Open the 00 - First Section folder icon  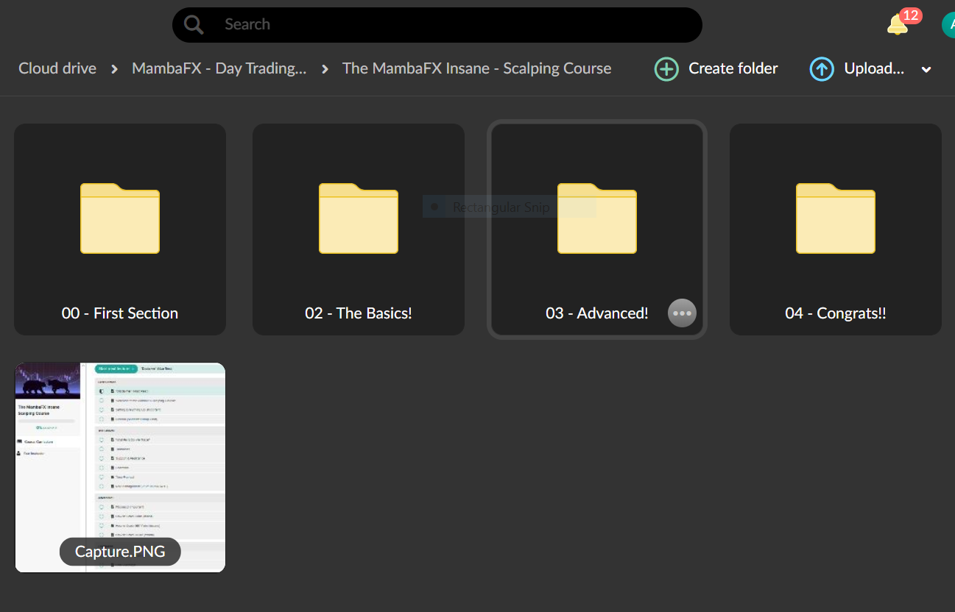click(120, 218)
